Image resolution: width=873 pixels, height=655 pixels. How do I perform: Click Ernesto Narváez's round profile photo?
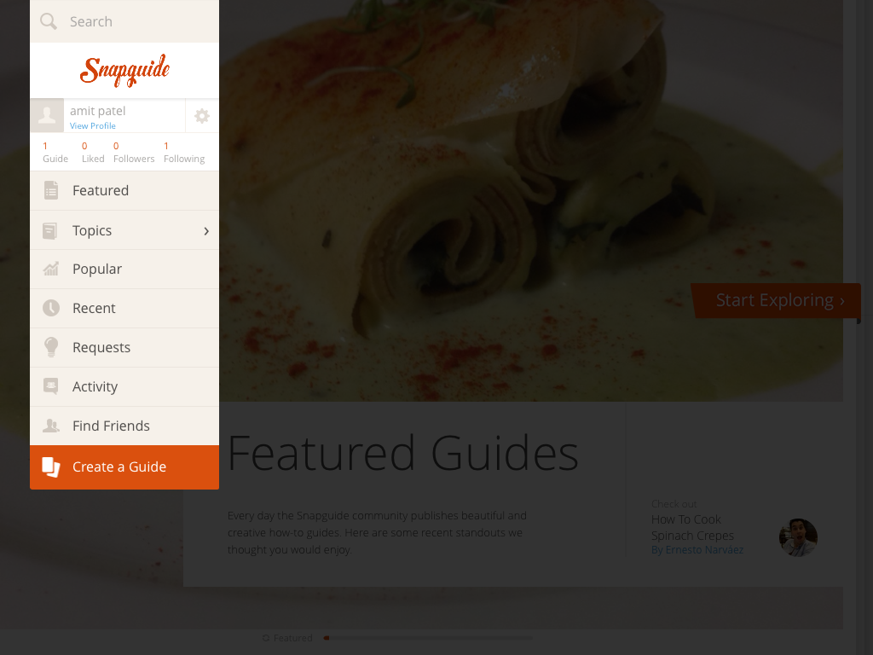[798, 537]
